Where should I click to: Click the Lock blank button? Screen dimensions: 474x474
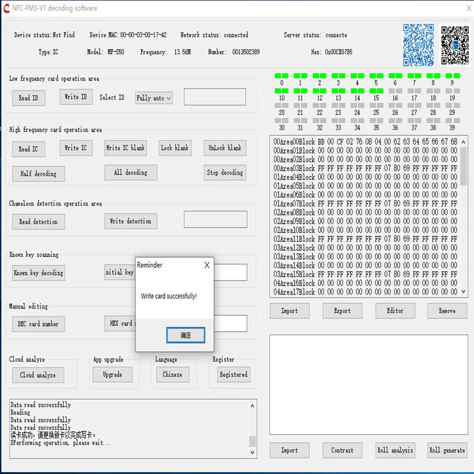[175, 148]
